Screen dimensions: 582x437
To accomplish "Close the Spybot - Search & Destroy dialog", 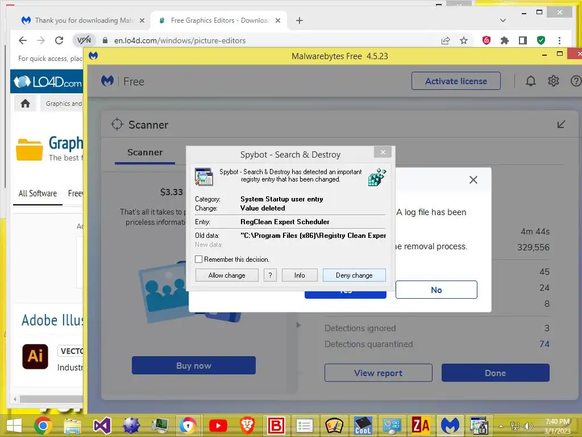I will 383,152.
